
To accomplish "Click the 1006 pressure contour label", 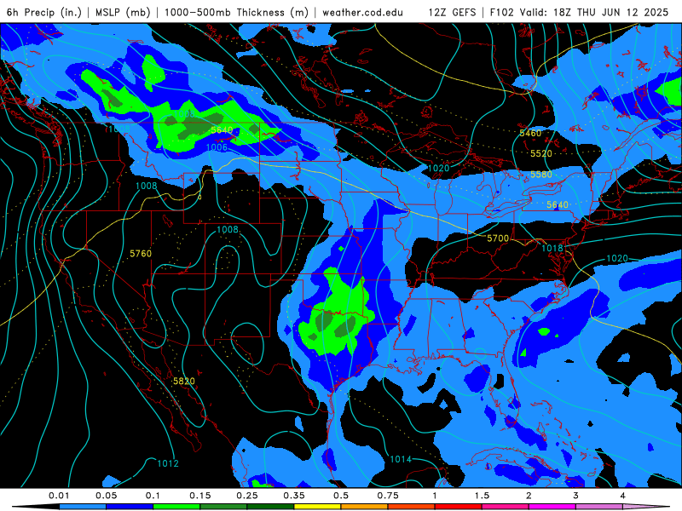I will (217, 147).
